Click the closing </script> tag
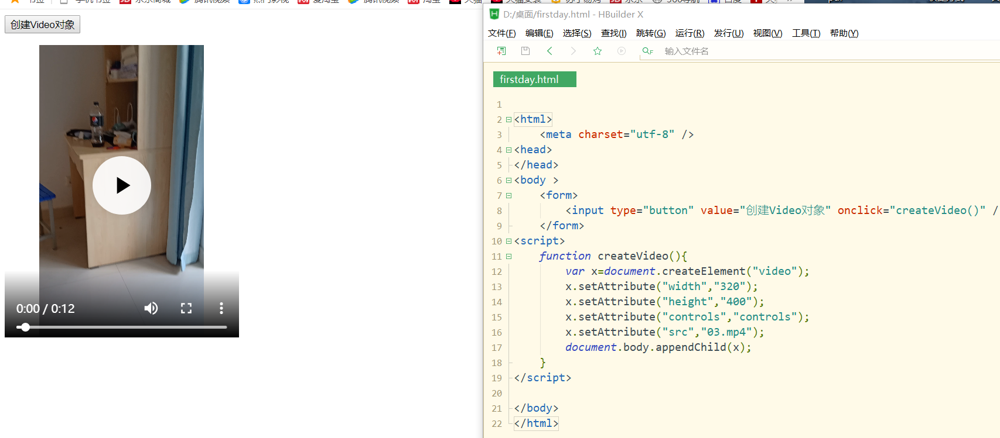The image size is (1000, 438). [542, 378]
